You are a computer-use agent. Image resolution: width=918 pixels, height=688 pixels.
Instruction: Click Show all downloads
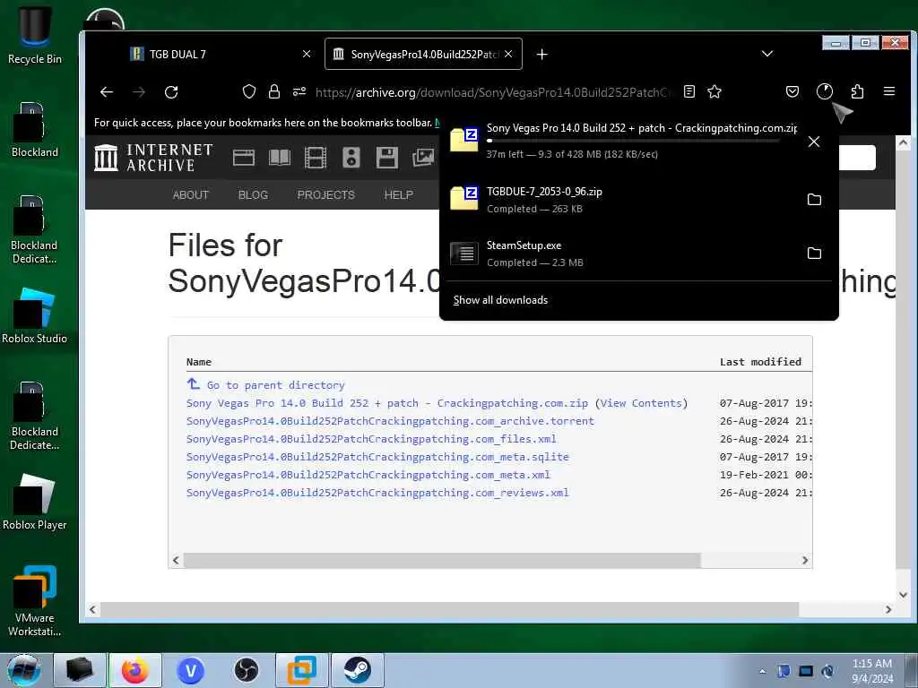pos(500,300)
